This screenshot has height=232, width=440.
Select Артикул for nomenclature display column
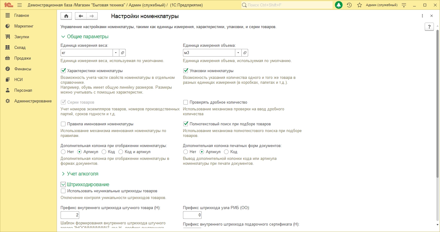[80, 152]
